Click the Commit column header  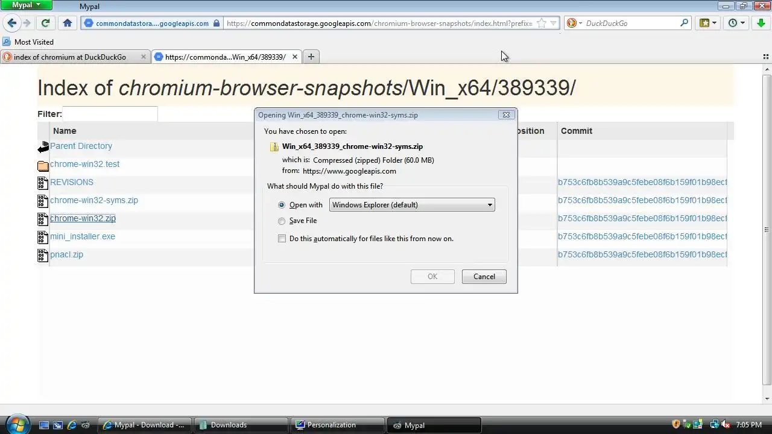pos(577,131)
